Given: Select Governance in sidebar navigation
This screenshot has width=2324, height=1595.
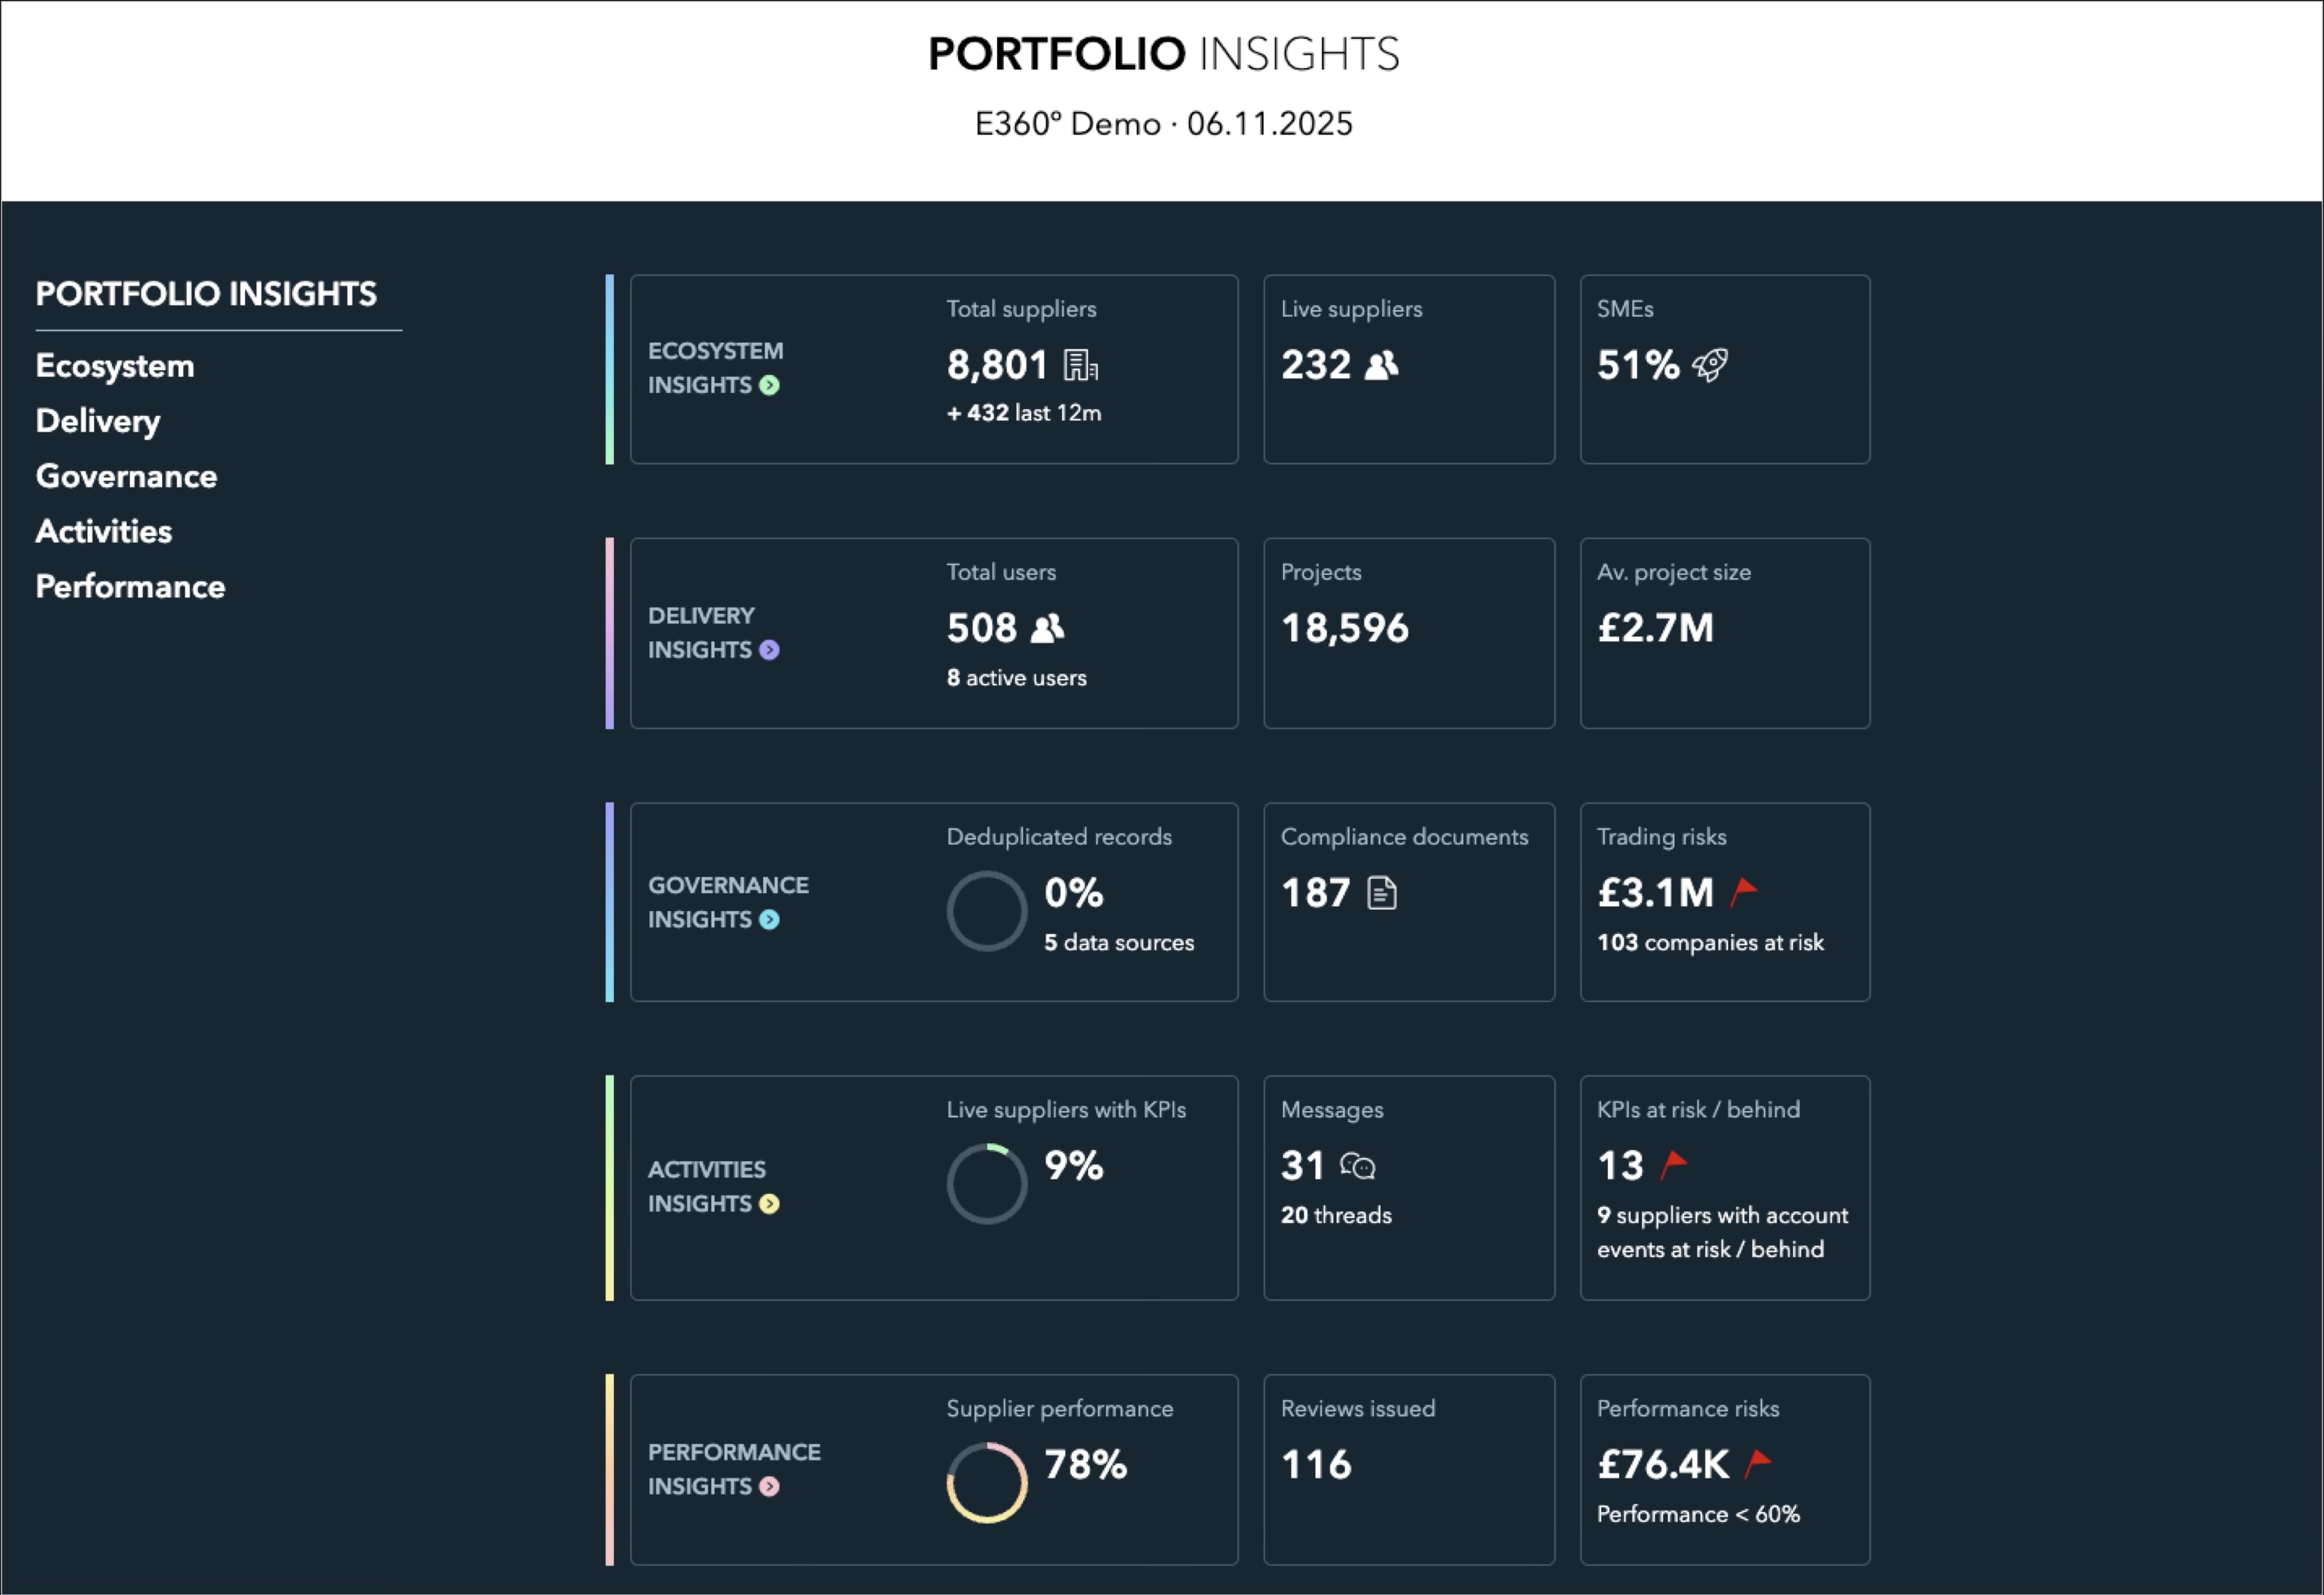Looking at the screenshot, I should click(x=126, y=476).
